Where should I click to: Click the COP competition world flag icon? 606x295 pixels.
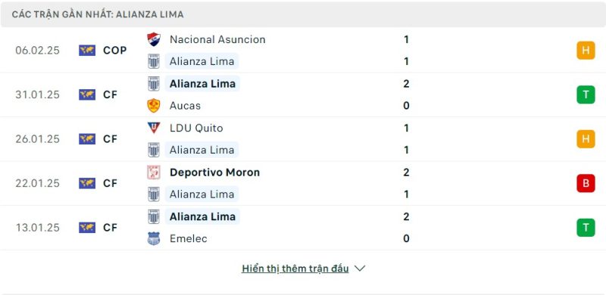(87, 50)
